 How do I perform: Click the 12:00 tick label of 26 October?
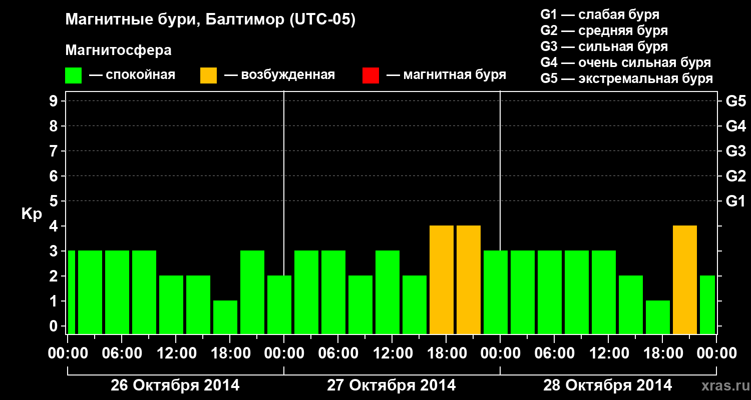tap(176, 353)
